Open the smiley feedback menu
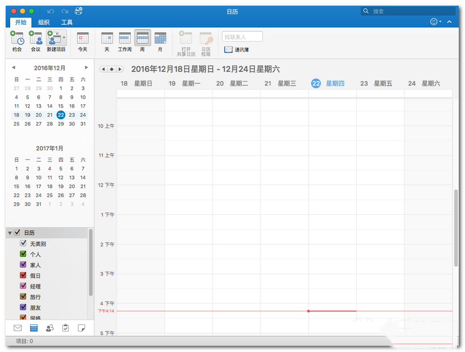 pyautogui.click(x=436, y=22)
